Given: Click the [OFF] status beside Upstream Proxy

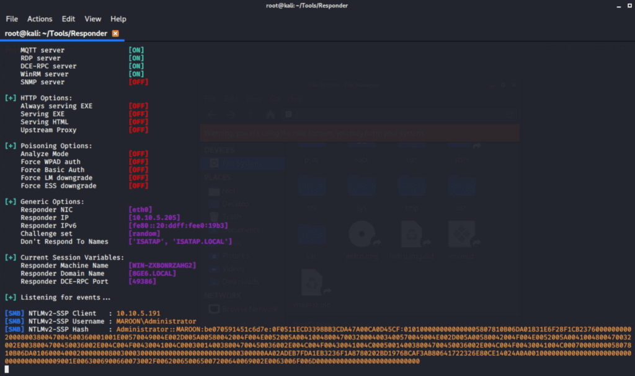Looking at the screenshot, I should (x=138, y=130).
